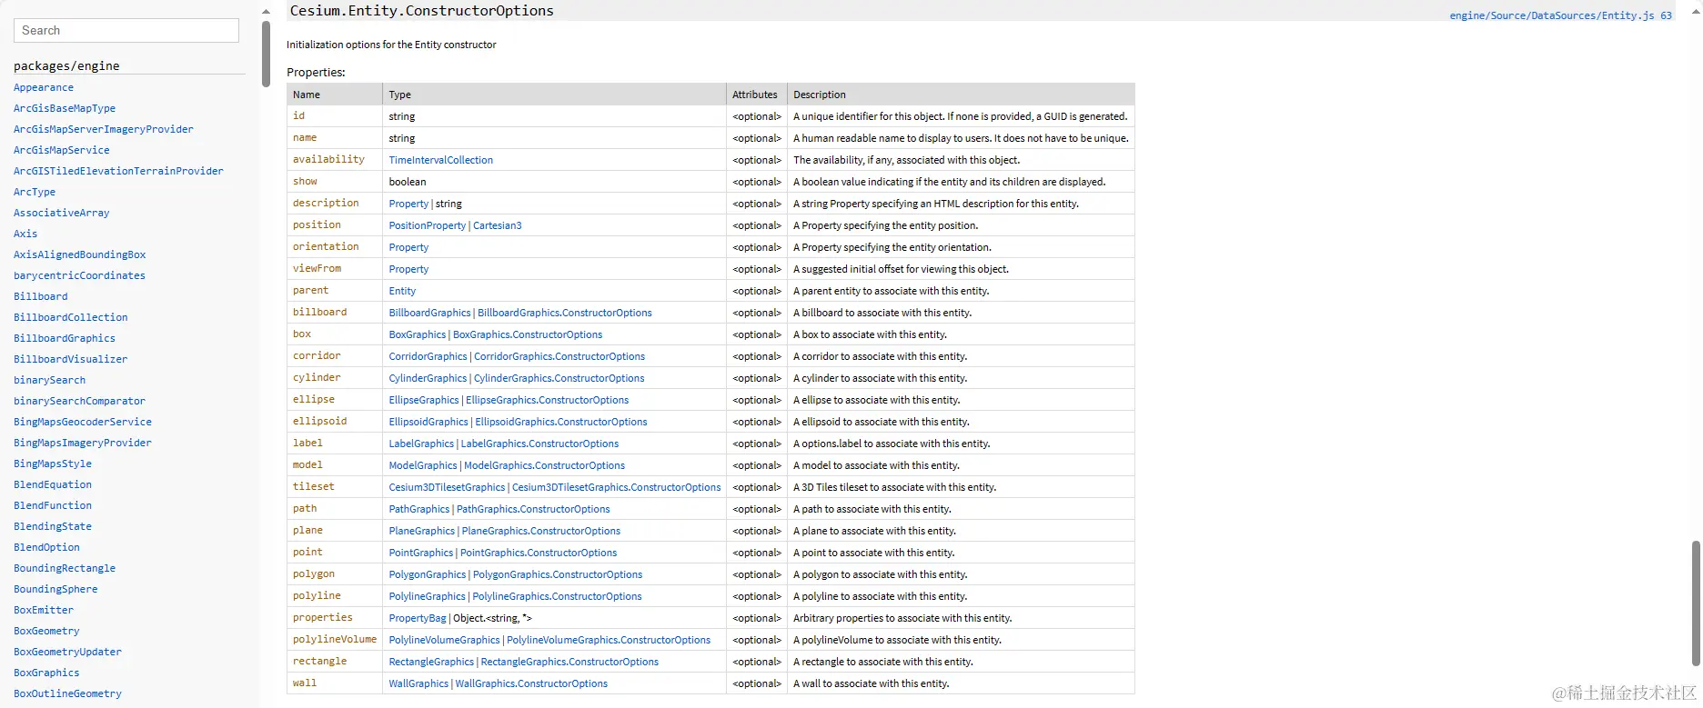This screenshot has height=708, width=1703.
Task: Open the Billboard sidebar entry
Action: [41, 296]
